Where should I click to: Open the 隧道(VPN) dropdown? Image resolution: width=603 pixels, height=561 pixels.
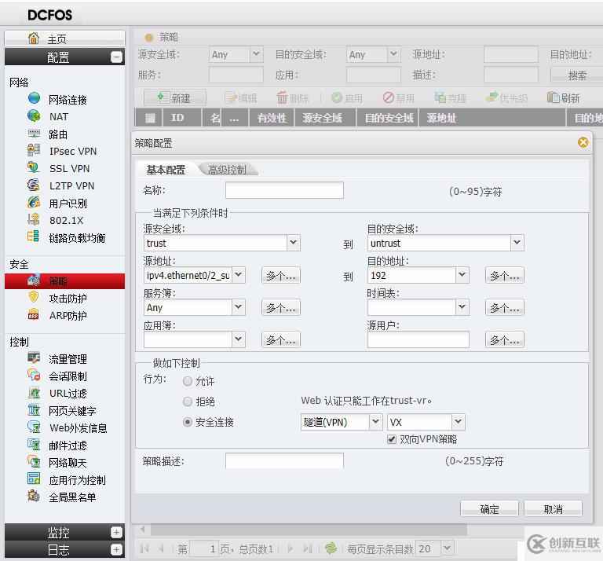376,422
